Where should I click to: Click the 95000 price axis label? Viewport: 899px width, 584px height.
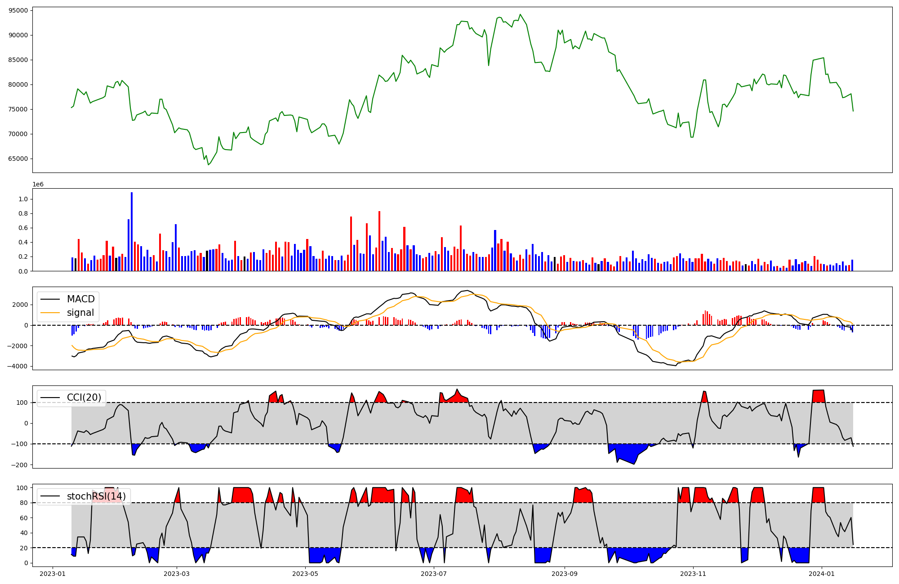coord(18,10)
